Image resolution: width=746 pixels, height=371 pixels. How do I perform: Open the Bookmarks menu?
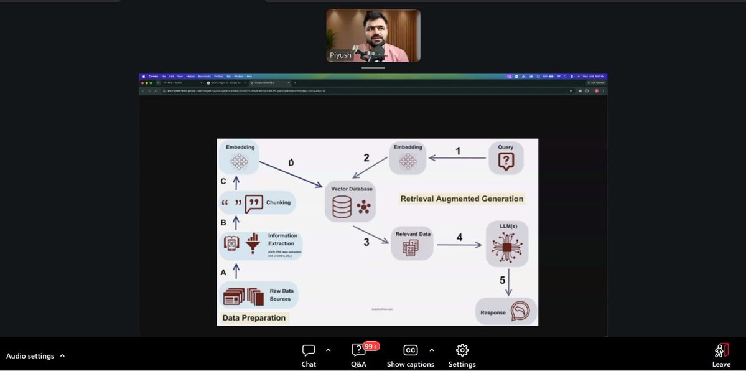coord(204,76)
